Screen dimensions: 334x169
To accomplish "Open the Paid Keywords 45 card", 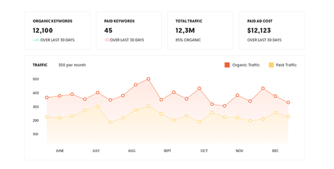I will (129, 30).
